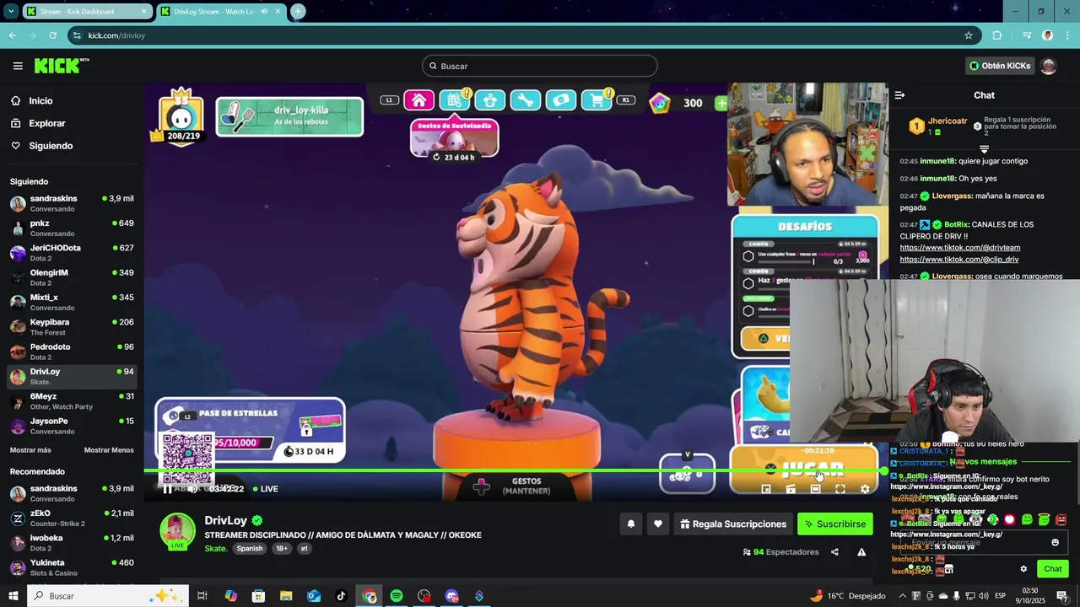This screenshot has height=607, width=1080.
Task: Open player settings gear
Action: [865, 489]
